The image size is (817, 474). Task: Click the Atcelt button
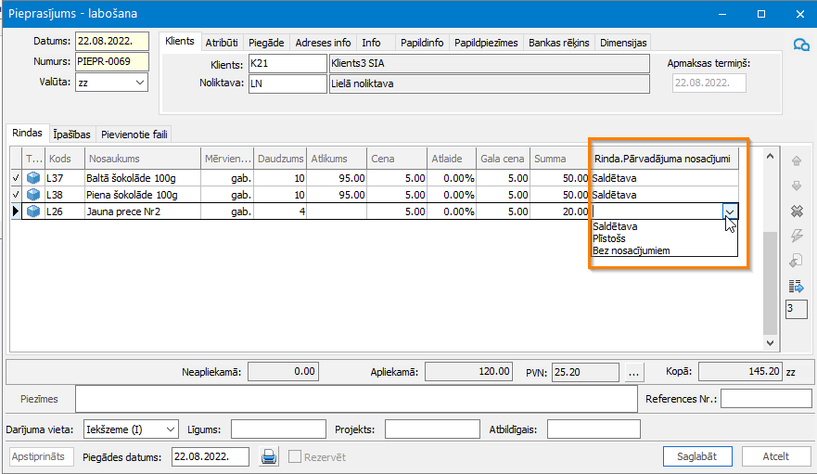pos(775,456)
